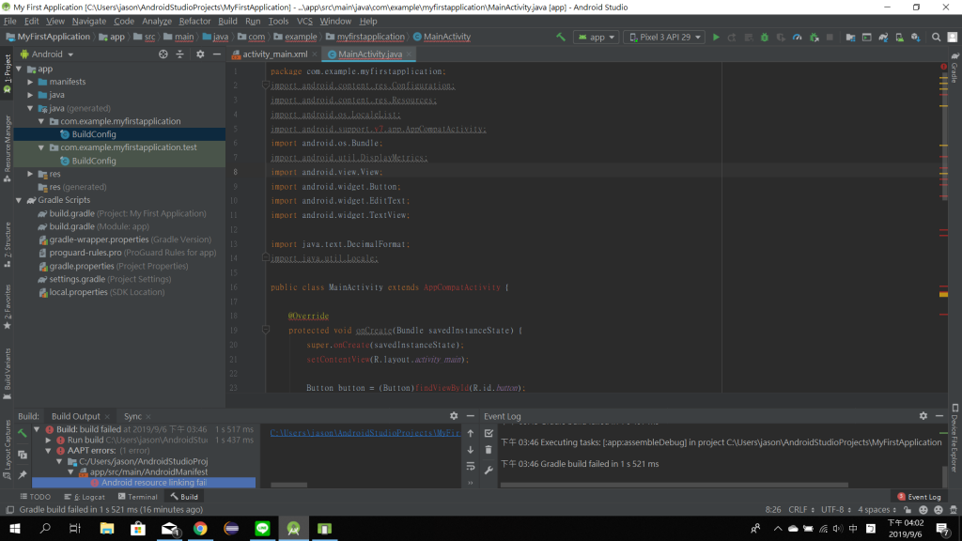Click the collapse-all icon in Project panel
The height and width of the screenshot is (541, 962).
179,54
